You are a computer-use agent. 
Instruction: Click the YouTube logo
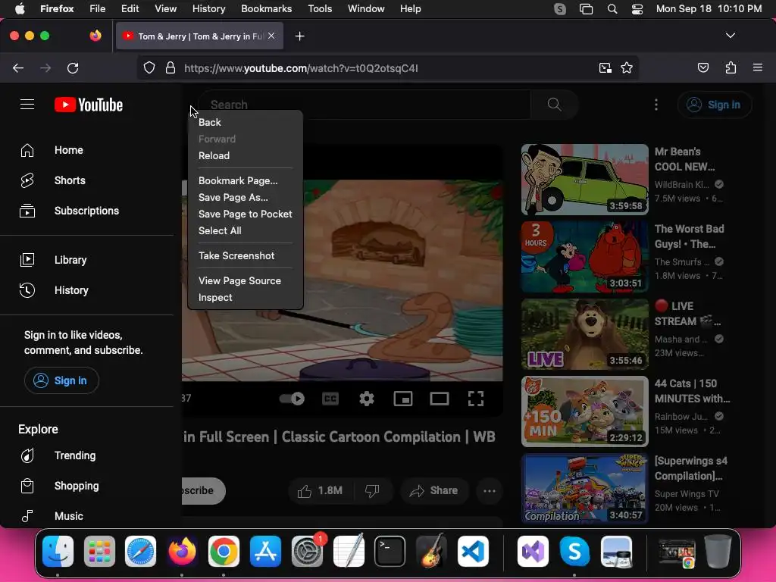pos(89,105)
